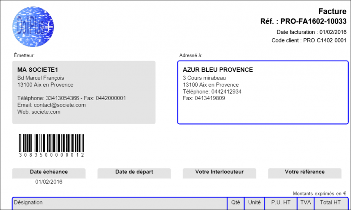The image size is (351, 210).
Task: Click the Désignation column header
Action: (28, 202)
